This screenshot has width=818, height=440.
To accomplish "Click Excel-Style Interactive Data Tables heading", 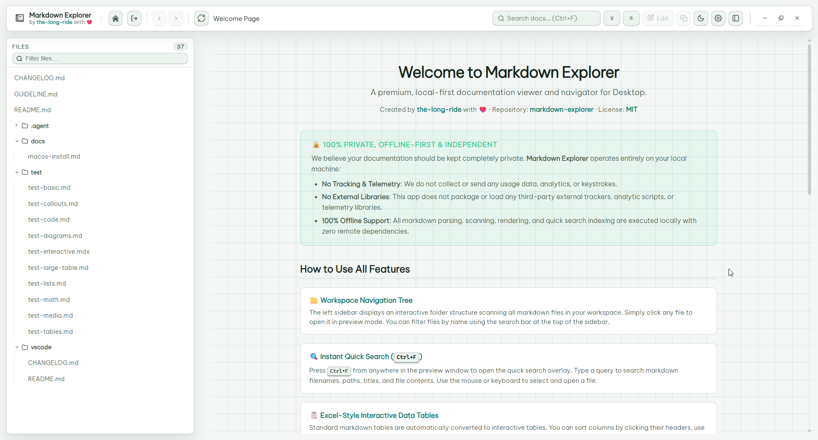I will pyautogui.click(x=379, y=415).
